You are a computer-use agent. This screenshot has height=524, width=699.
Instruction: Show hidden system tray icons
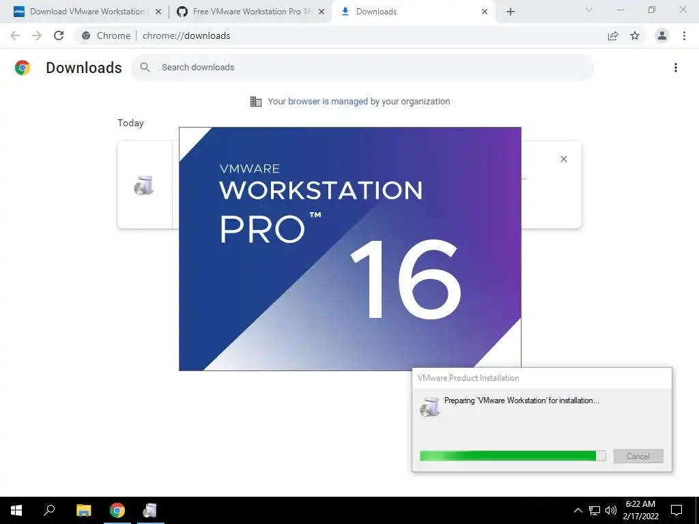(577, 510)
